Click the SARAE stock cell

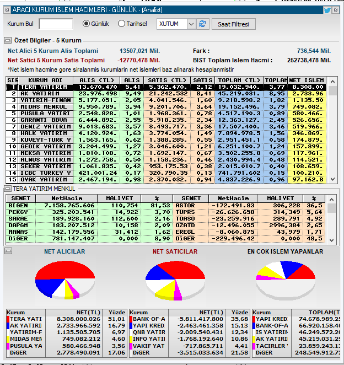[21, 219]
